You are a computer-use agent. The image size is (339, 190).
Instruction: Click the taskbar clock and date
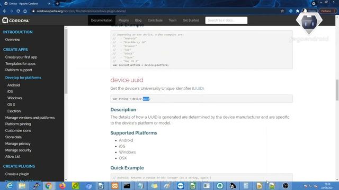point(327,186)
